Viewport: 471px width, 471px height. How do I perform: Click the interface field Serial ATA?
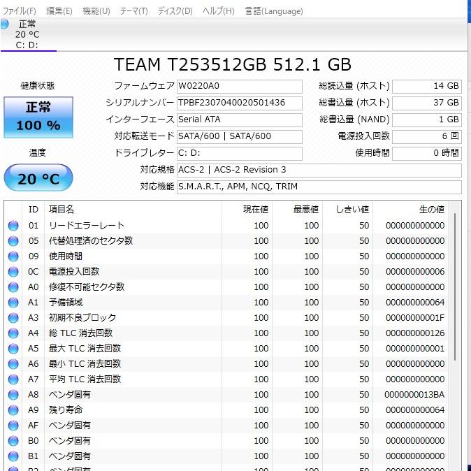point(240,120)
